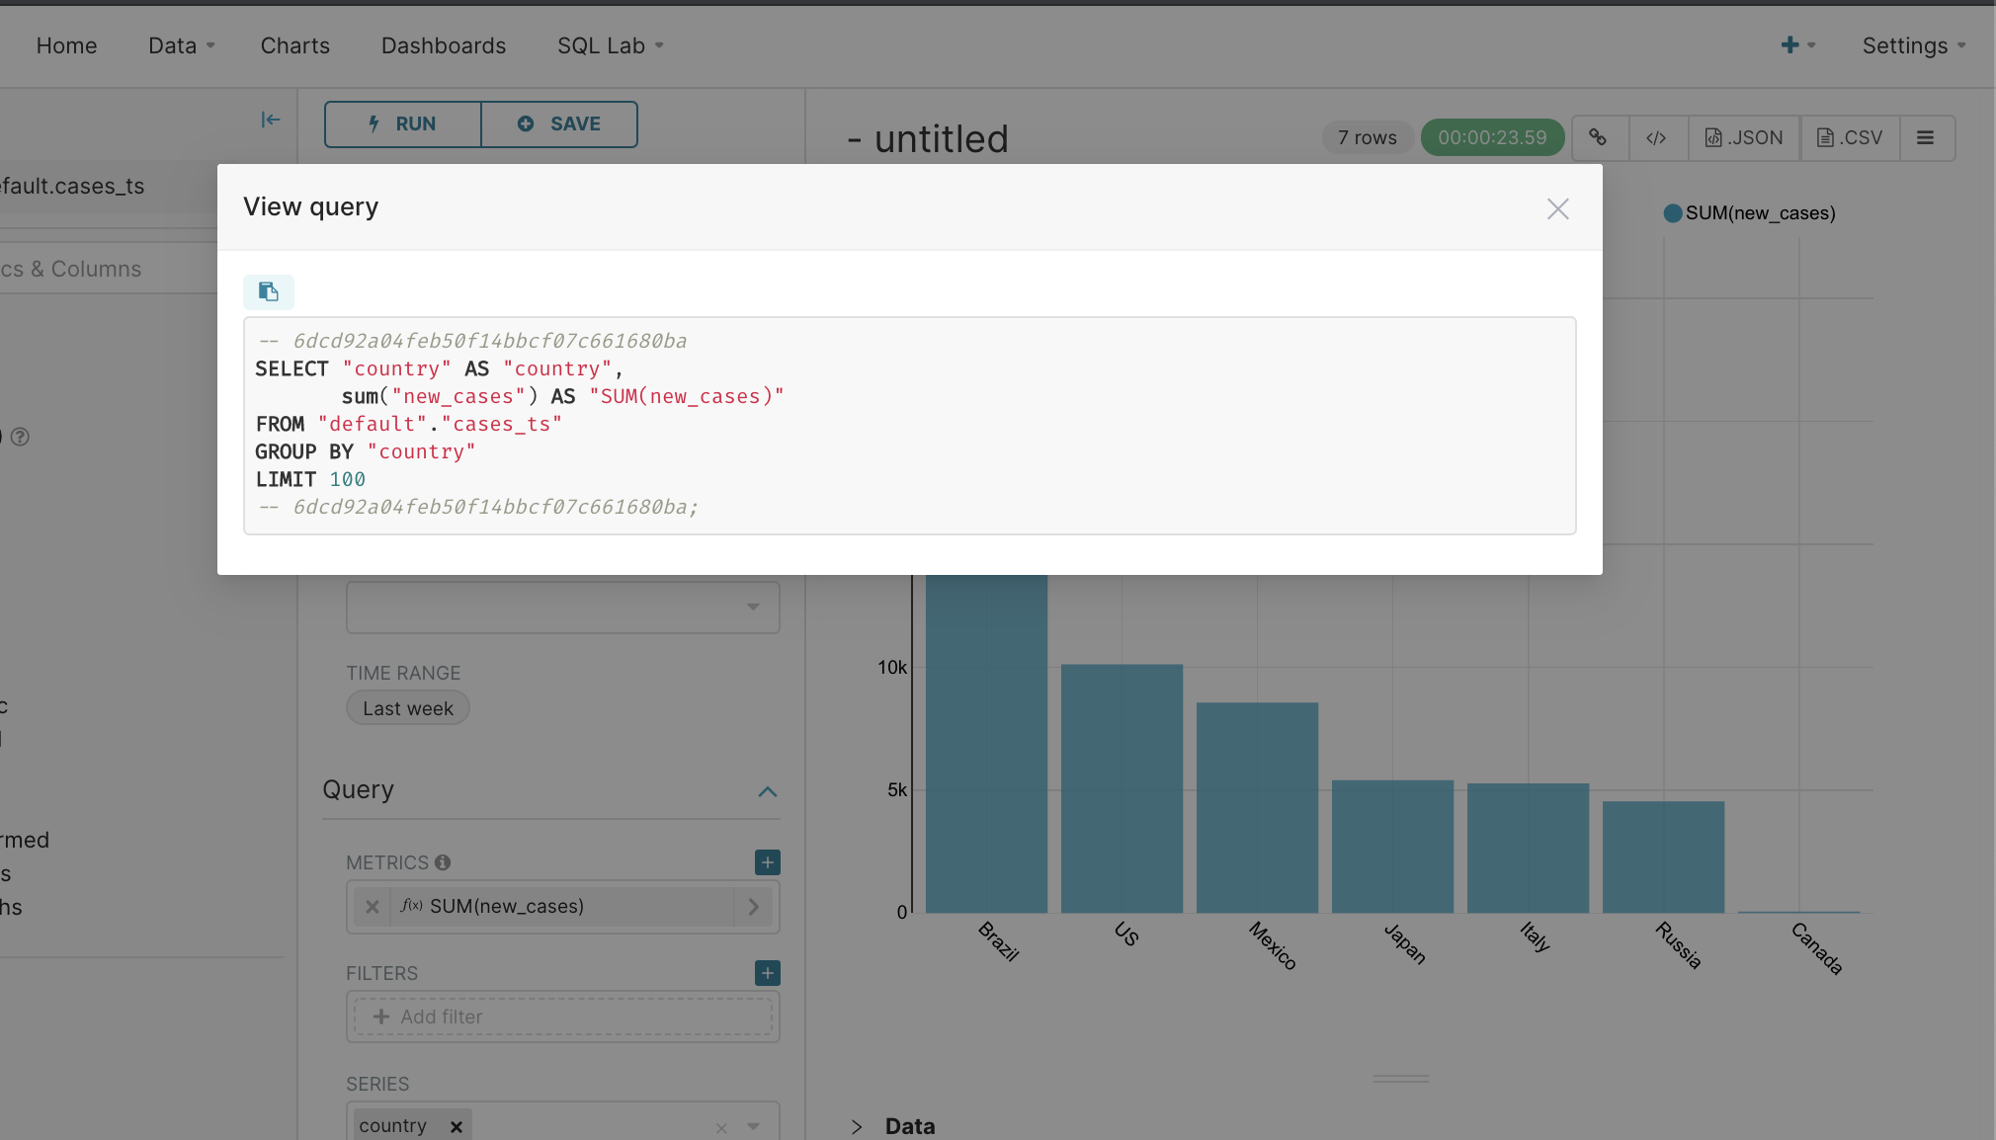Click the Add filter field
The height and width of the screenshot is (1140, 1996).
[562, 1017]
